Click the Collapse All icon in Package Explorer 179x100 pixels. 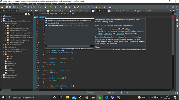click(x=26, y=14)
